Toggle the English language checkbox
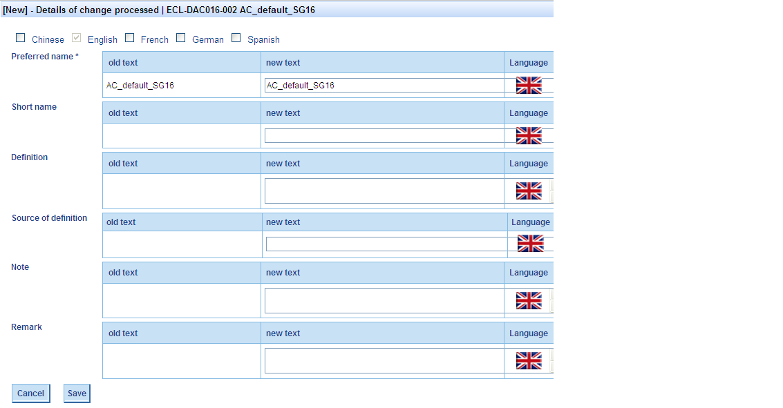Screen dimensions: 783x408 77,39
